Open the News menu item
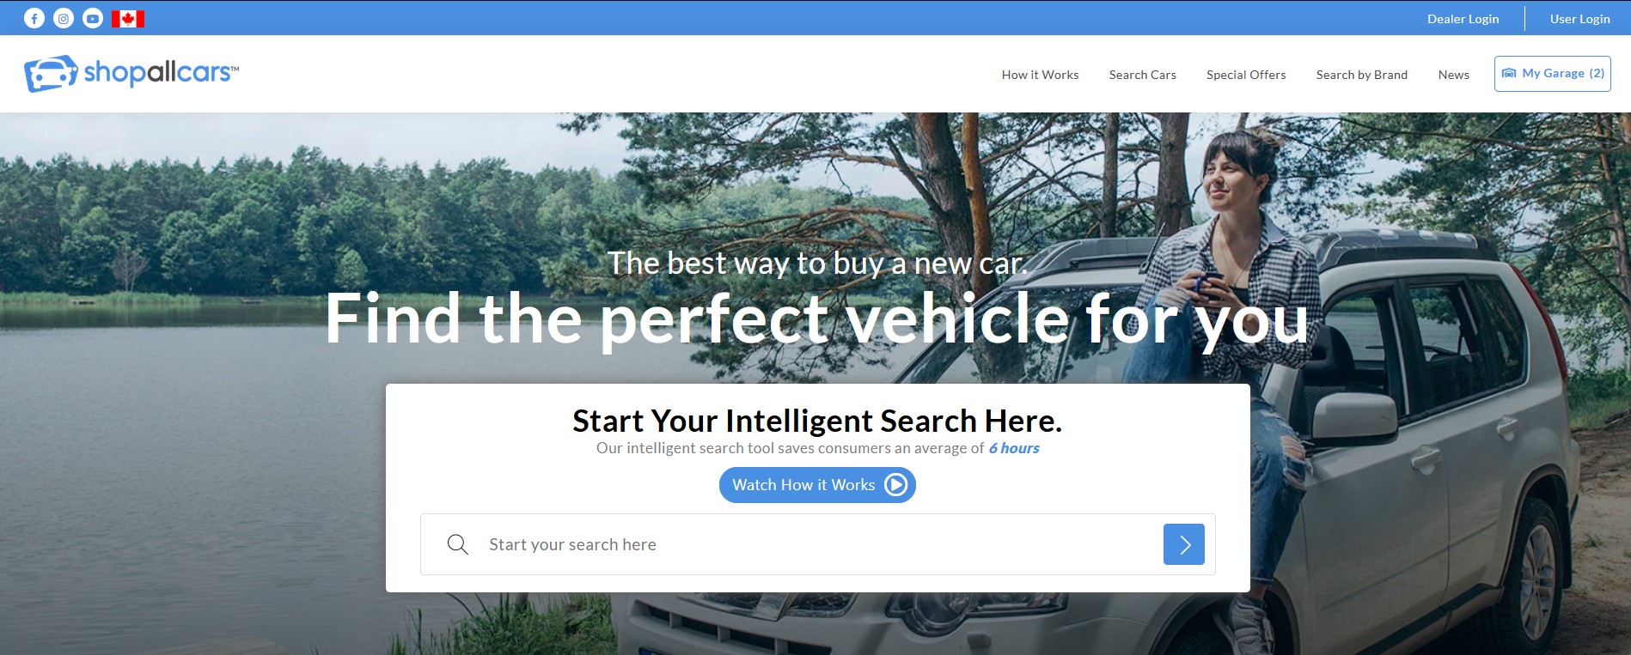This screenshot has width=1631, height=655. coord(1454,75)
